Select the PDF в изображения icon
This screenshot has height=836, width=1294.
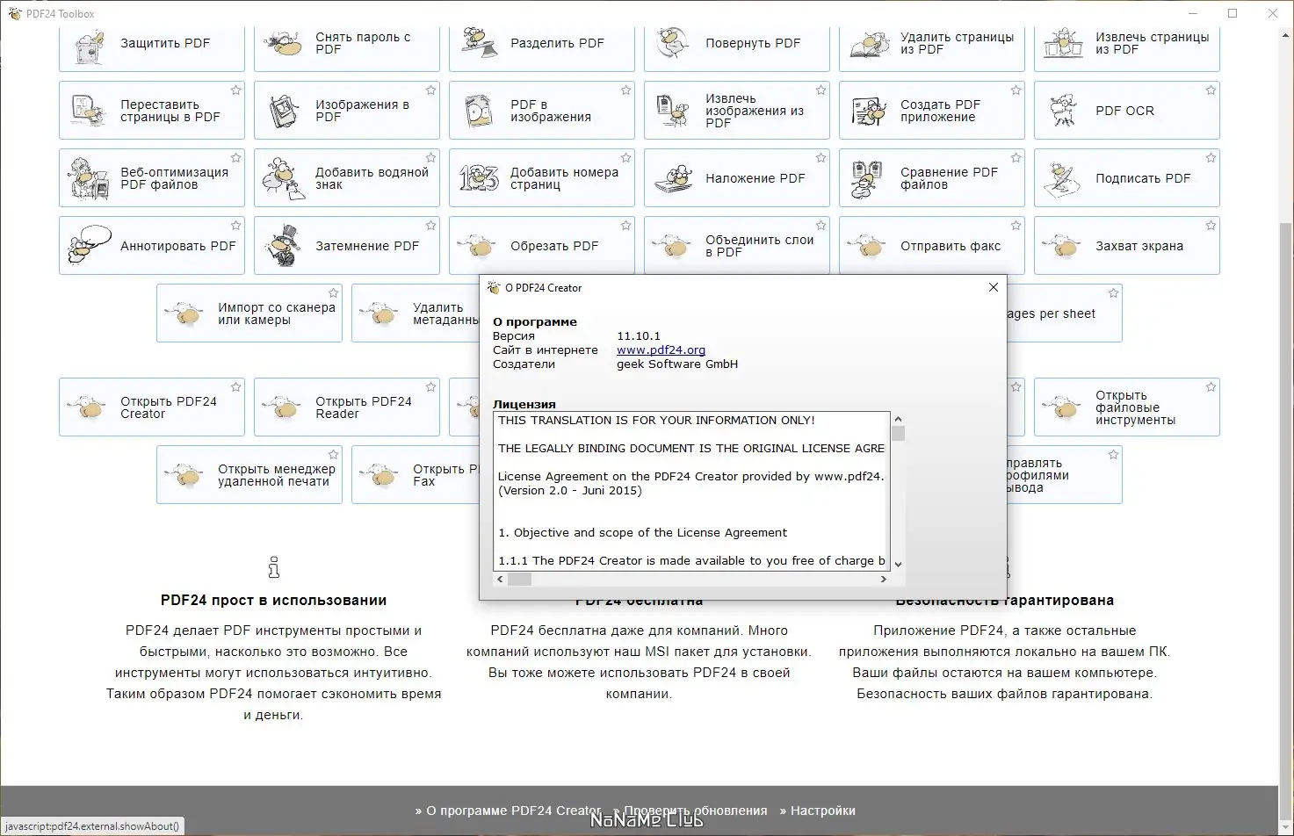pyautogui.click(x=480, y=111)
